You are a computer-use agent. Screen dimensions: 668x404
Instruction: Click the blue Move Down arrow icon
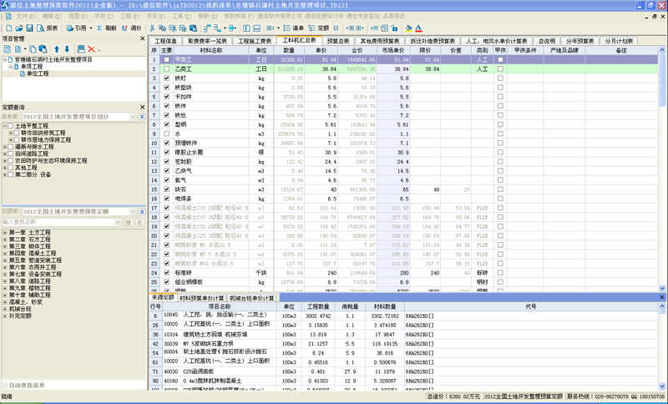point(67,49)
